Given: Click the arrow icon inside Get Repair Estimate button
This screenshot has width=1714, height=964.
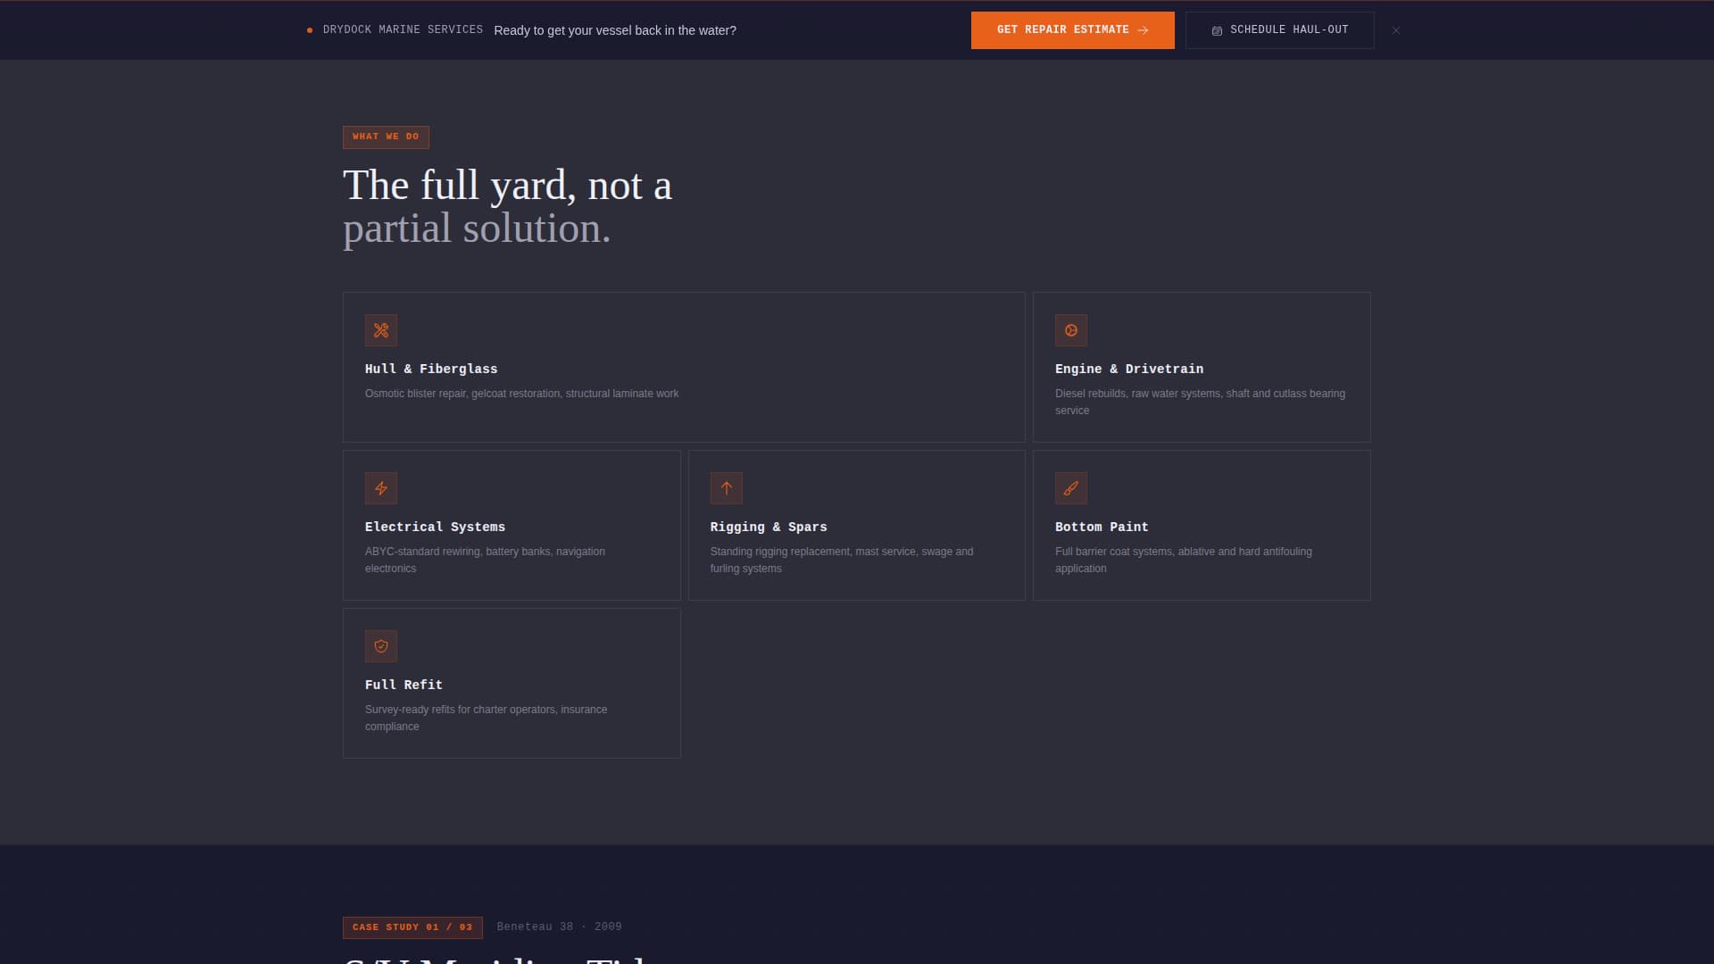Looking at the screenshot, I should (x=1145, y=29).
